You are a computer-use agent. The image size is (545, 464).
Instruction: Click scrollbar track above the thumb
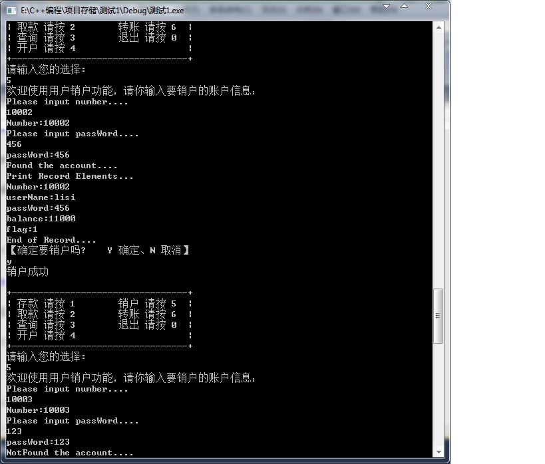tap(439, 160)
